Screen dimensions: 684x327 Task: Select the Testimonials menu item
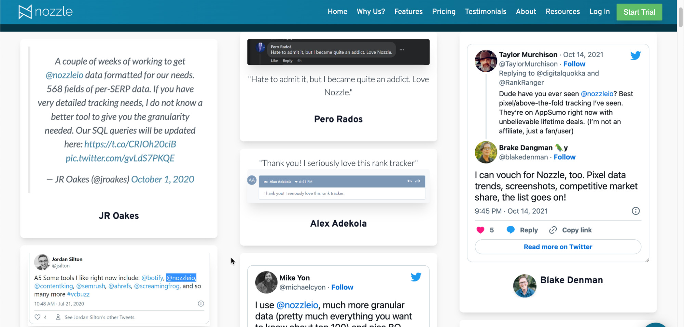[485, 11]
